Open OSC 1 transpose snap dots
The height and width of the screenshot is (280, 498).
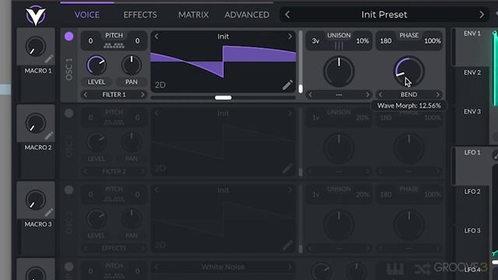point(114,46)
